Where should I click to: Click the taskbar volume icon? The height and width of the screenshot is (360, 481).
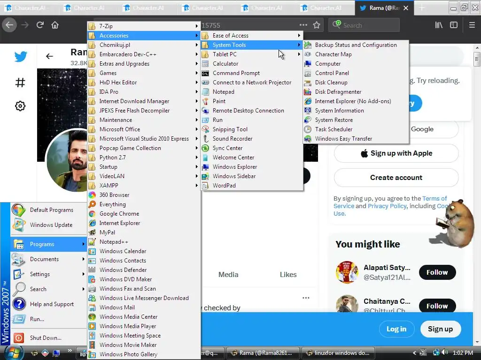click(445, 352)
